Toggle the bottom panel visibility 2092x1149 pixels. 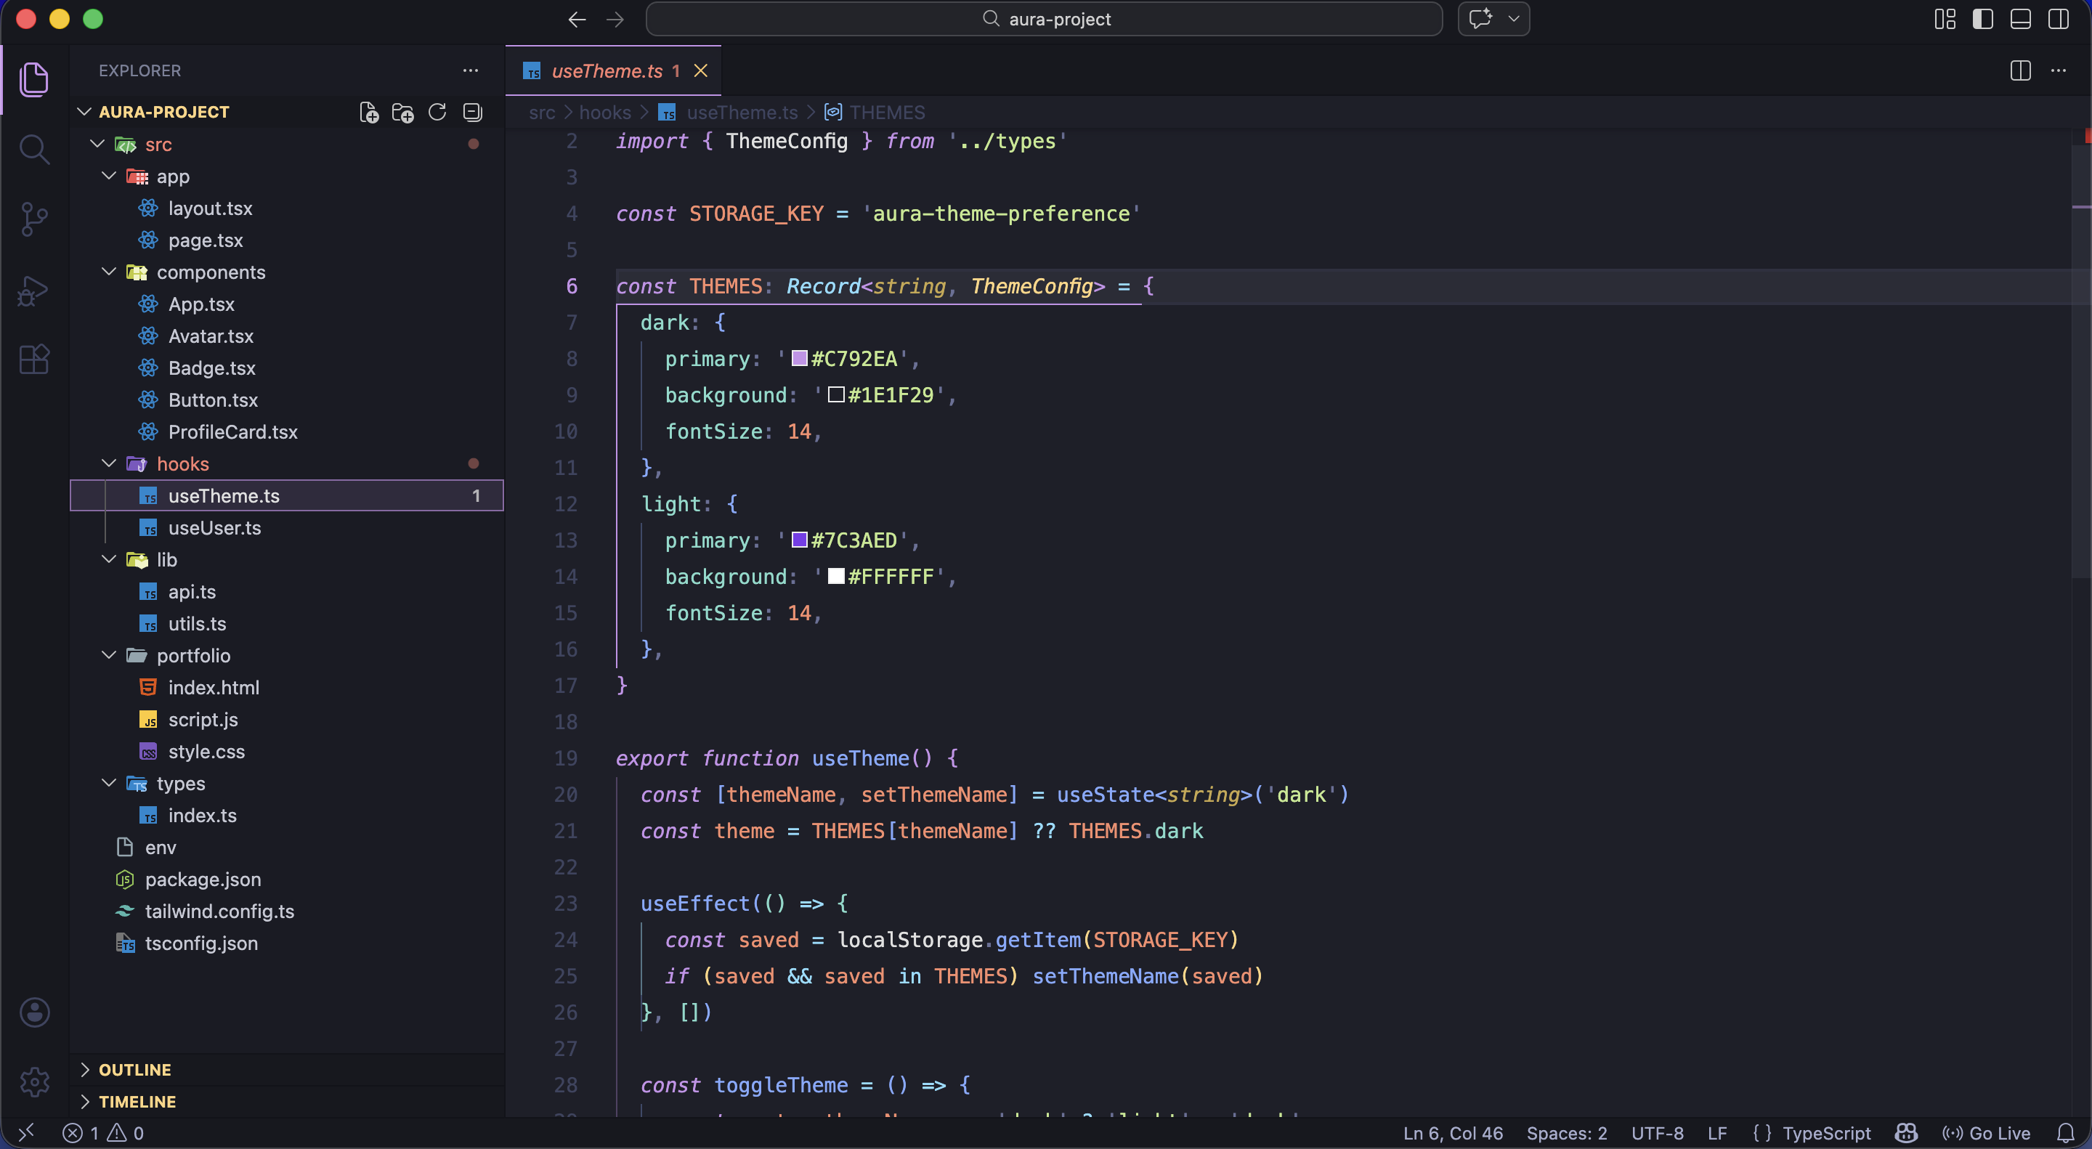tap(2021, 19)
